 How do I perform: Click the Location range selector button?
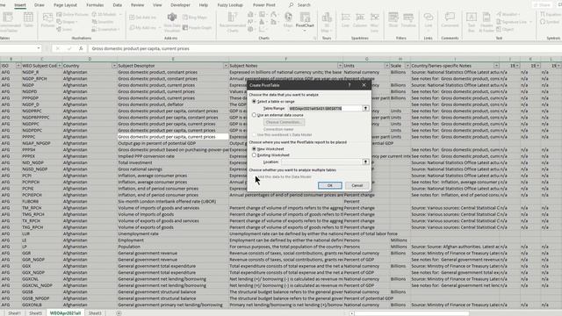(365, 162)
